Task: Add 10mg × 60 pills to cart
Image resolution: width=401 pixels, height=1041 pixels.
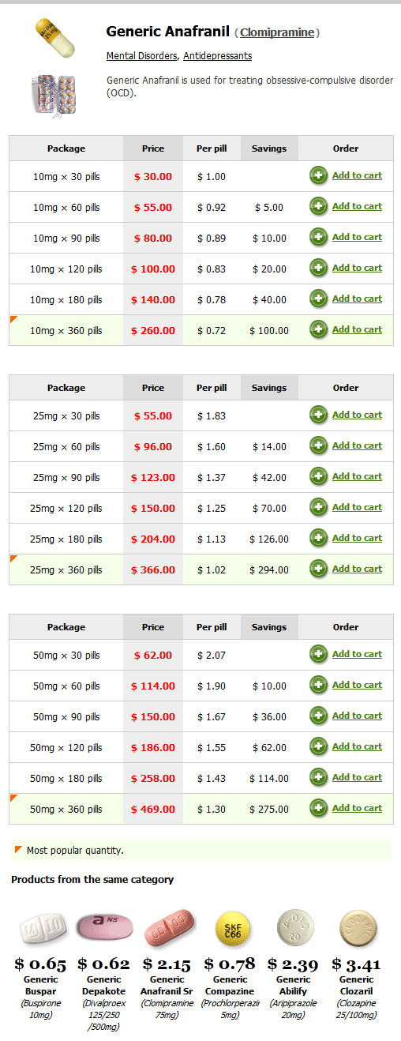Action: click(x=357, y=206)
